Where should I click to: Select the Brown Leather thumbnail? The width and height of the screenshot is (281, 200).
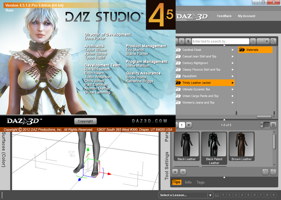pos(241,146)
